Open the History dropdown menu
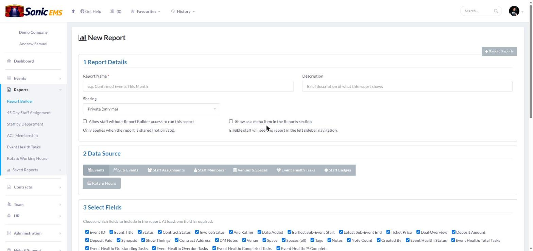533x251 pixels. pyautogui.click(x=183, y=11)
